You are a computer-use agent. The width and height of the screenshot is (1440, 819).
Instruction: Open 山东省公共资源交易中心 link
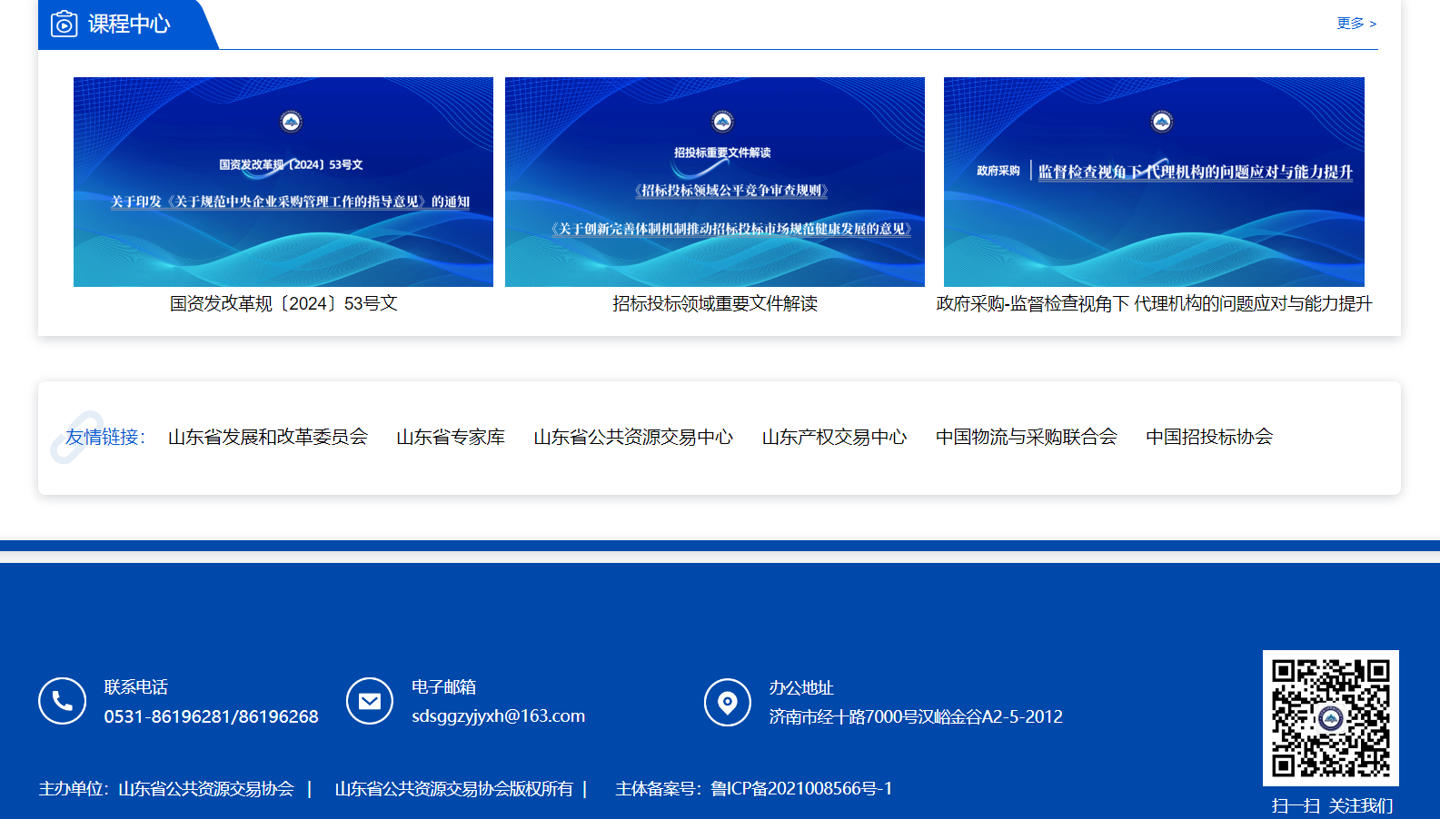coord(633,437)
